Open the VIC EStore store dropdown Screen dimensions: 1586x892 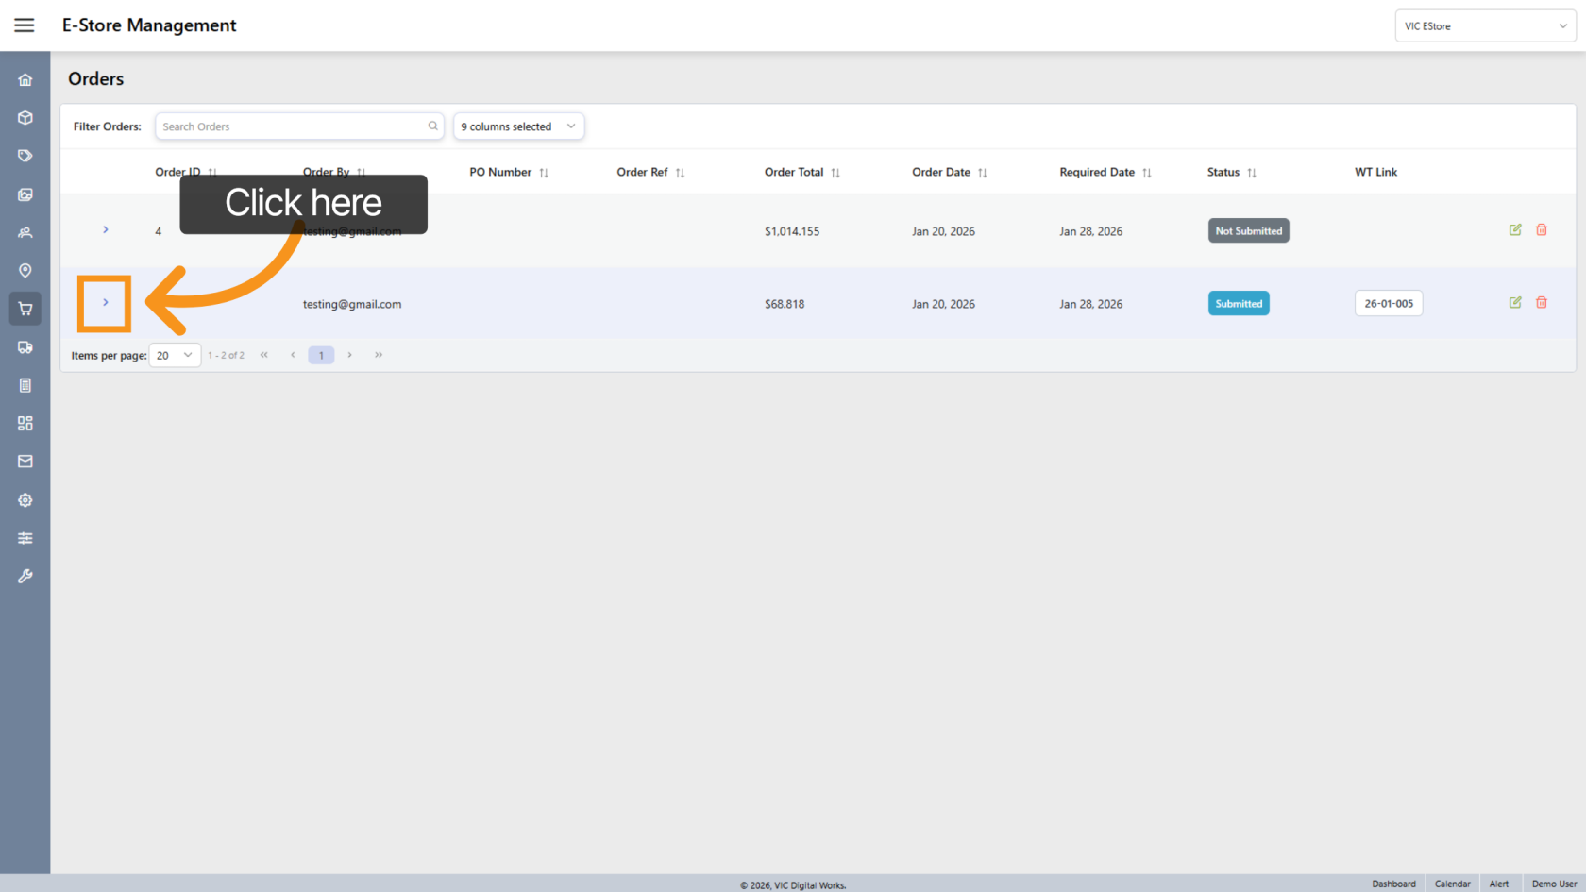click(1484, 26)
